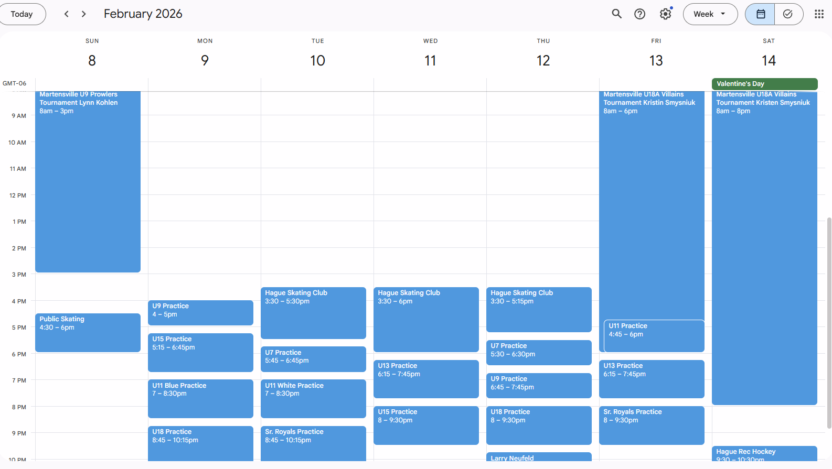Open the Valentine's Day all-day event
This screenshot has width=832, height=469.
point(764,84)
